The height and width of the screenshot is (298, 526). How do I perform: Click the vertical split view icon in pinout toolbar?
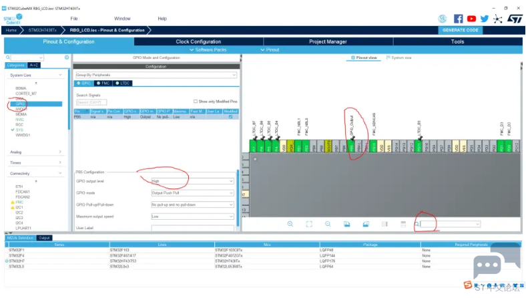[384, 224]
